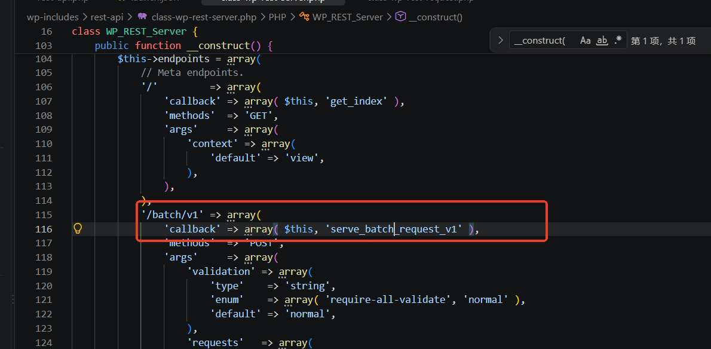
Task: Click 'default' => 'view' on line 111
Action: [x=267, y=158]
